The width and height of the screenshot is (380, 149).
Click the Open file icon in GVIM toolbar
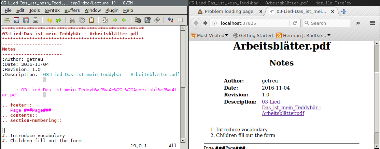pos(7,20)
